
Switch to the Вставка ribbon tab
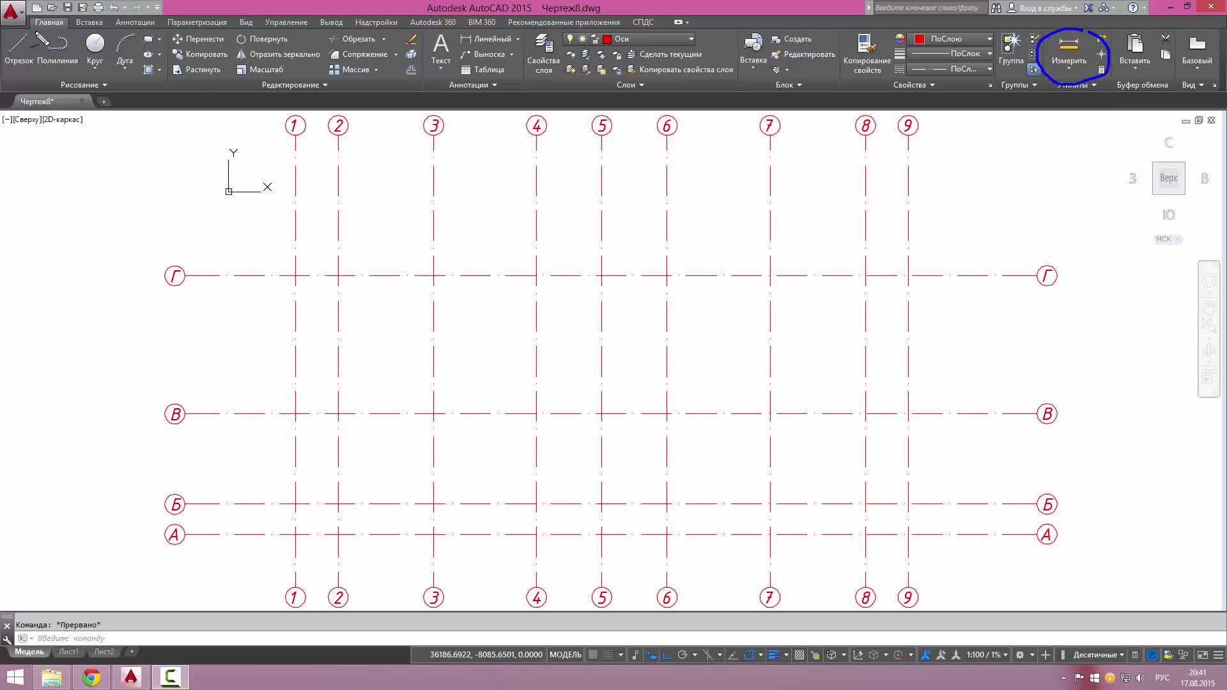coord(89,22)
